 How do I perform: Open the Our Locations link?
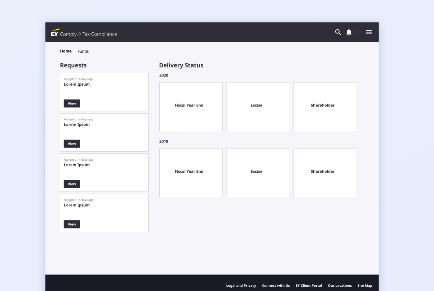tap(340, 286)
